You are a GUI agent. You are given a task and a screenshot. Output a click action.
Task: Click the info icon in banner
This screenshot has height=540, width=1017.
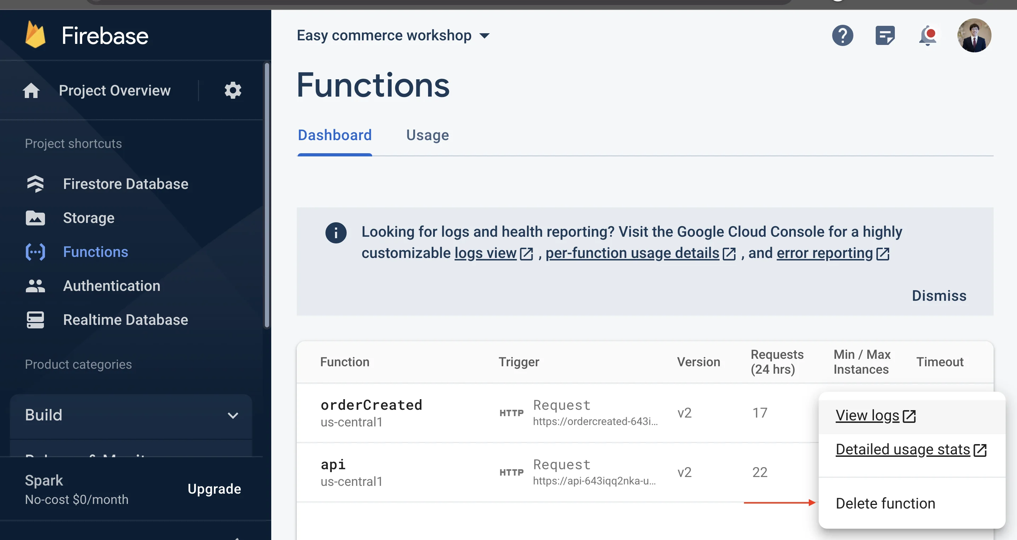click(336, 233)
